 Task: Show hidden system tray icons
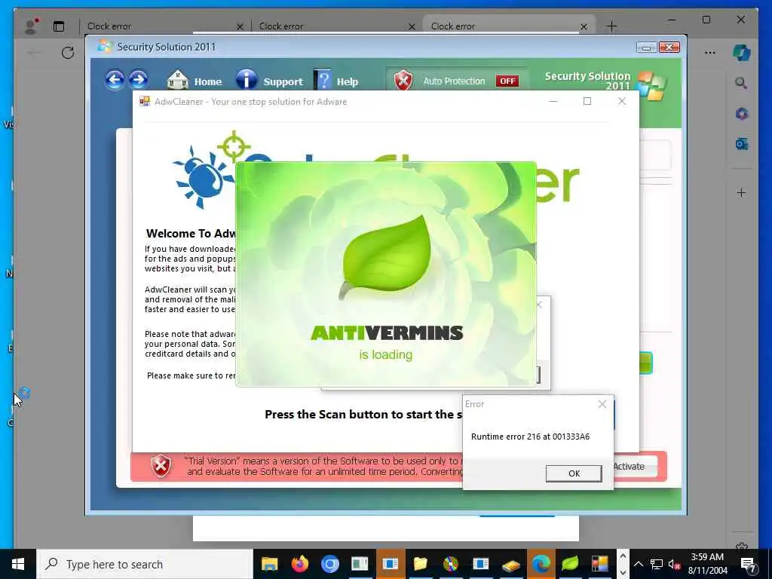638,564
